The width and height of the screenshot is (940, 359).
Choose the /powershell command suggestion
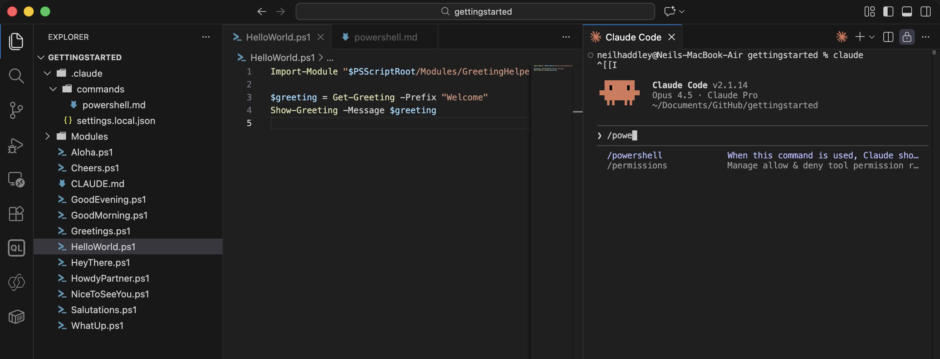635,155
